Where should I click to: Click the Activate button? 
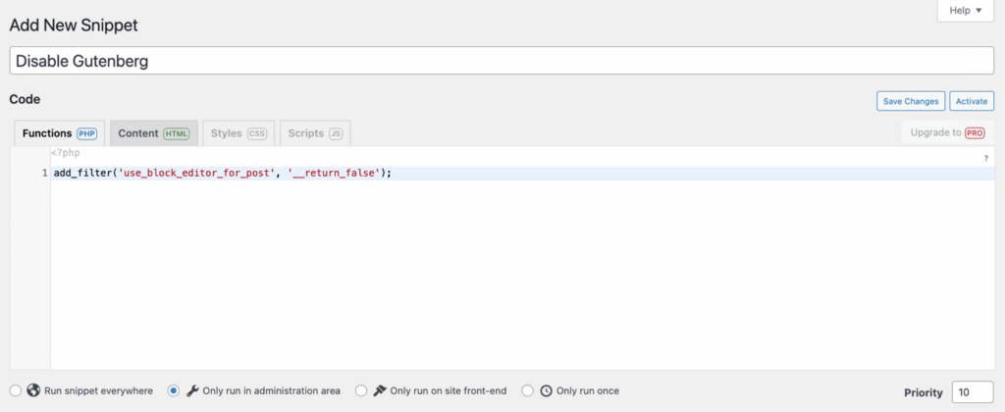point(972,101)
